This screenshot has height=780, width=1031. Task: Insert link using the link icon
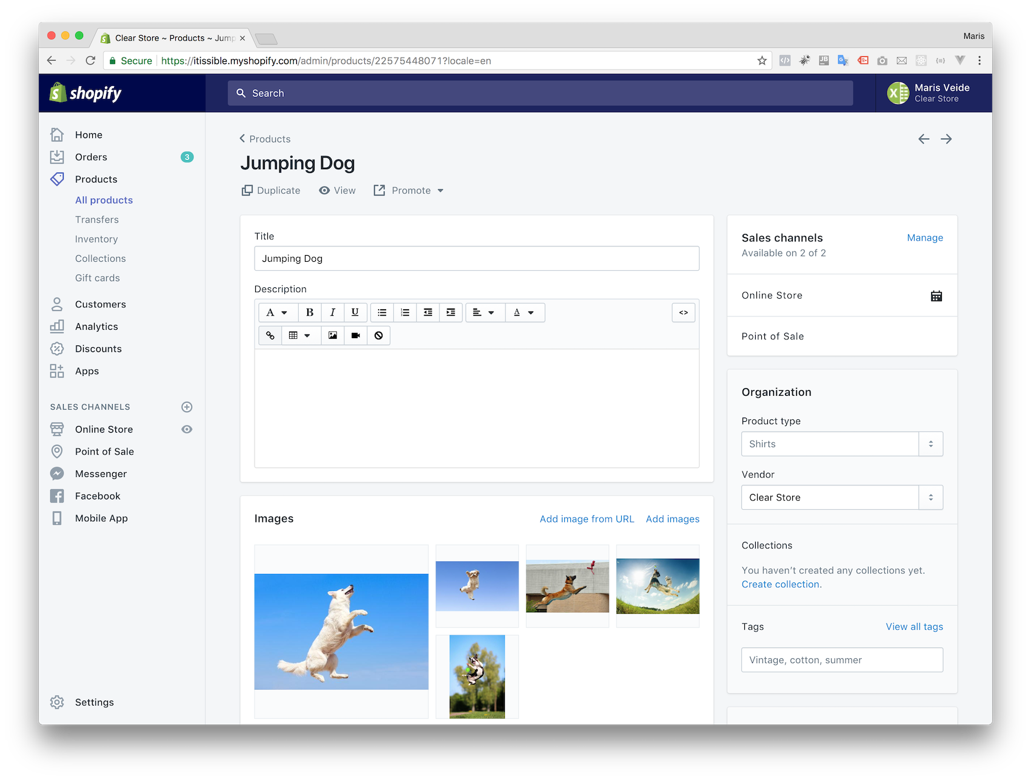click(270, 336)
